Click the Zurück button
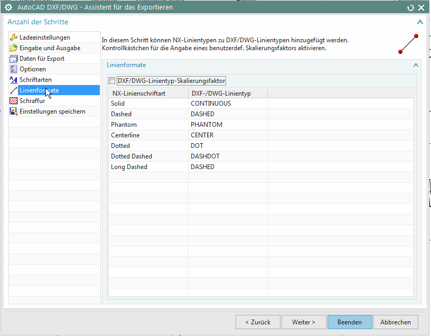Viewport: 431px width, 336px height. point(258,322)
